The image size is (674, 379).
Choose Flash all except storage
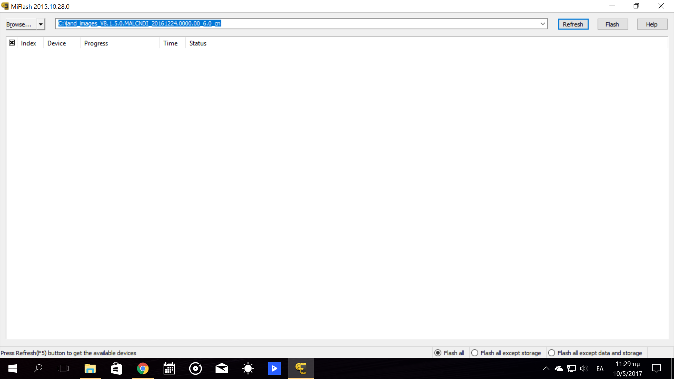[x=475, y=353]
